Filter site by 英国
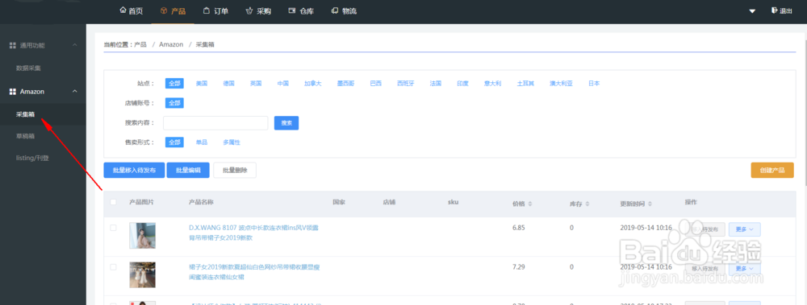 point(256,83)
